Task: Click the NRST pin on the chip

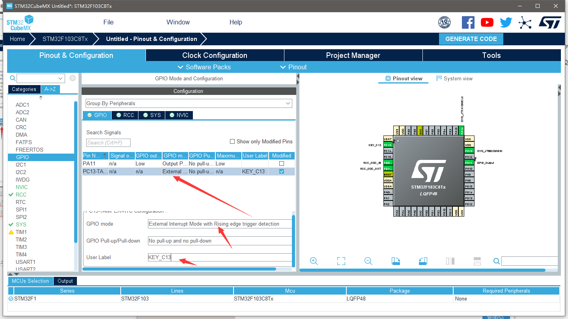Action: (388, 174)
